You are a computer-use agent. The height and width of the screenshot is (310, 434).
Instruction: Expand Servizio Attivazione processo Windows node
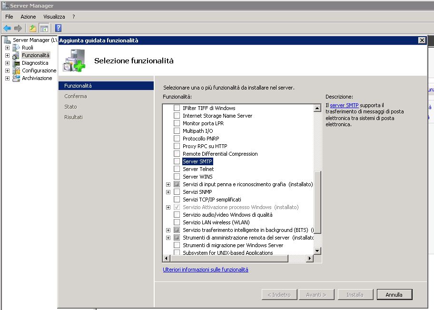pos(168,207)
